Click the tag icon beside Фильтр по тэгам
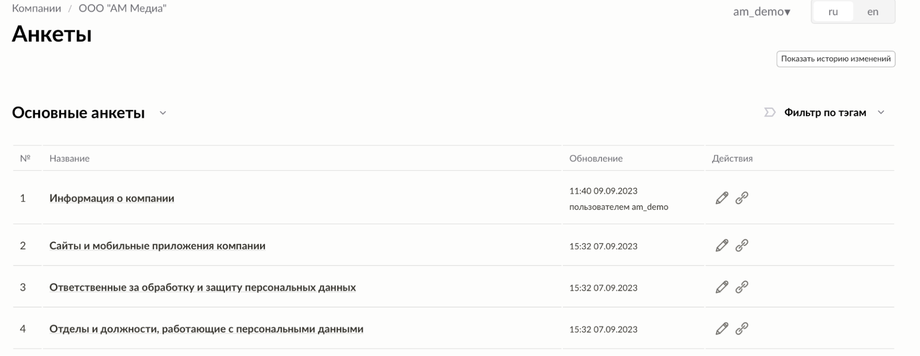Screen dimensions: 920x356 click(770, 113)
